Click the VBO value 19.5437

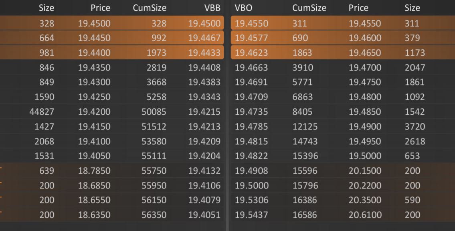251,215
